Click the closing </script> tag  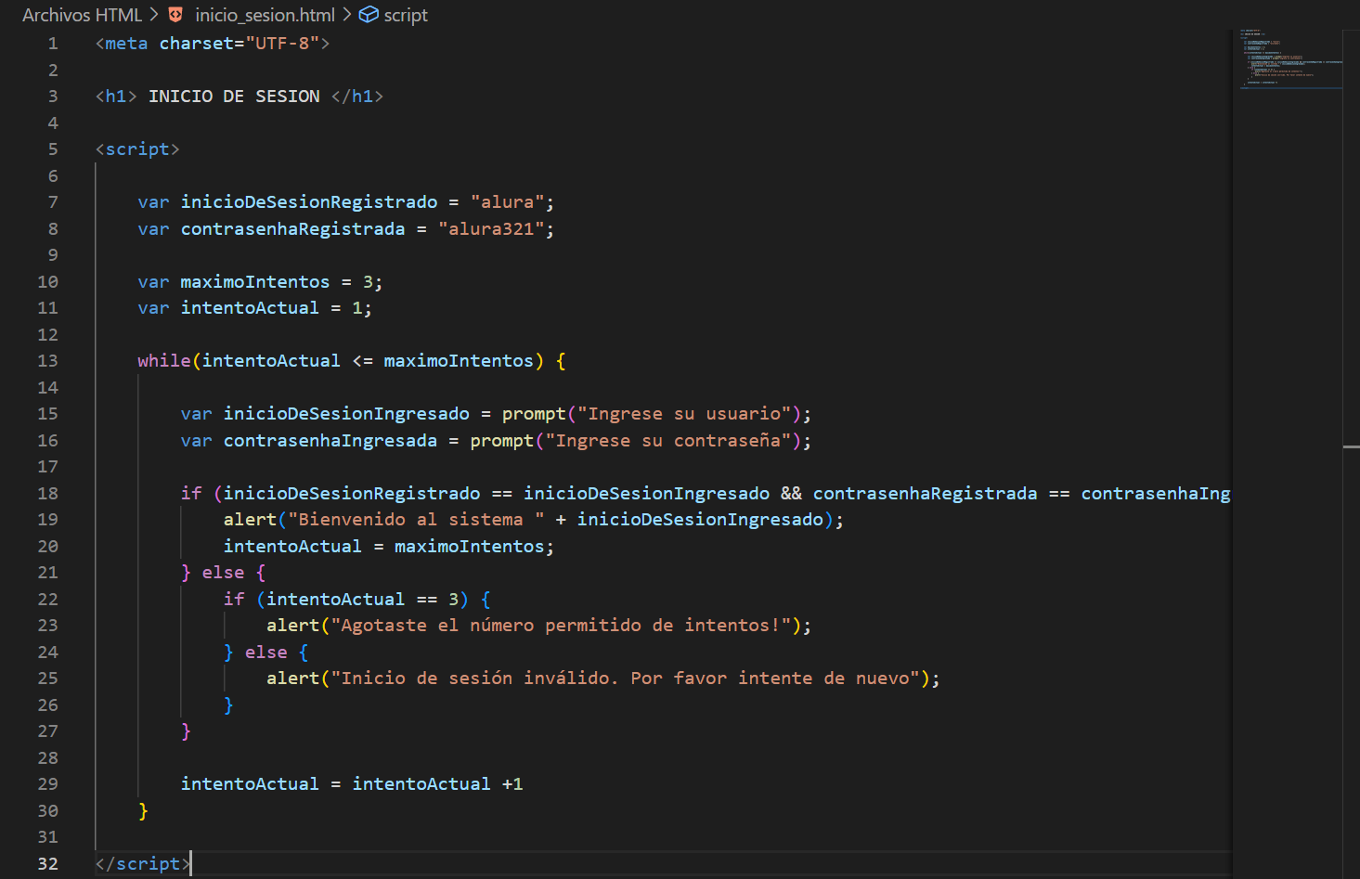click(x=143, y=864)
